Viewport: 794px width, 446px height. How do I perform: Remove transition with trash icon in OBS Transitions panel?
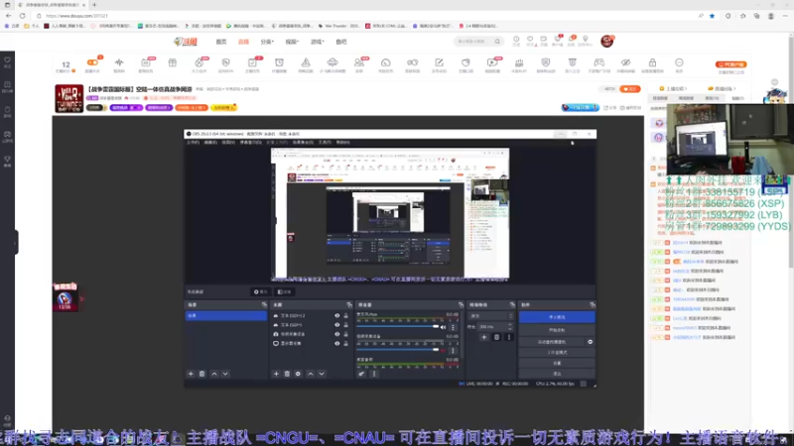click(497, 337)
